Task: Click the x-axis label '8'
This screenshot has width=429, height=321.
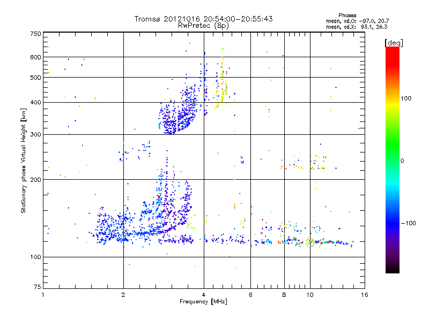Action: click(284, 295)
